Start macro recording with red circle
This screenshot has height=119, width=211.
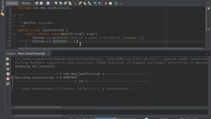106,3
